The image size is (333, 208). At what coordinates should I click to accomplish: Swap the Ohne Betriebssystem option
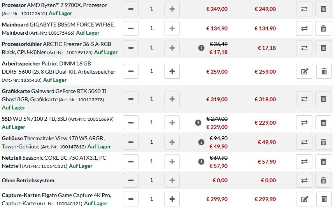click(304, 180)
